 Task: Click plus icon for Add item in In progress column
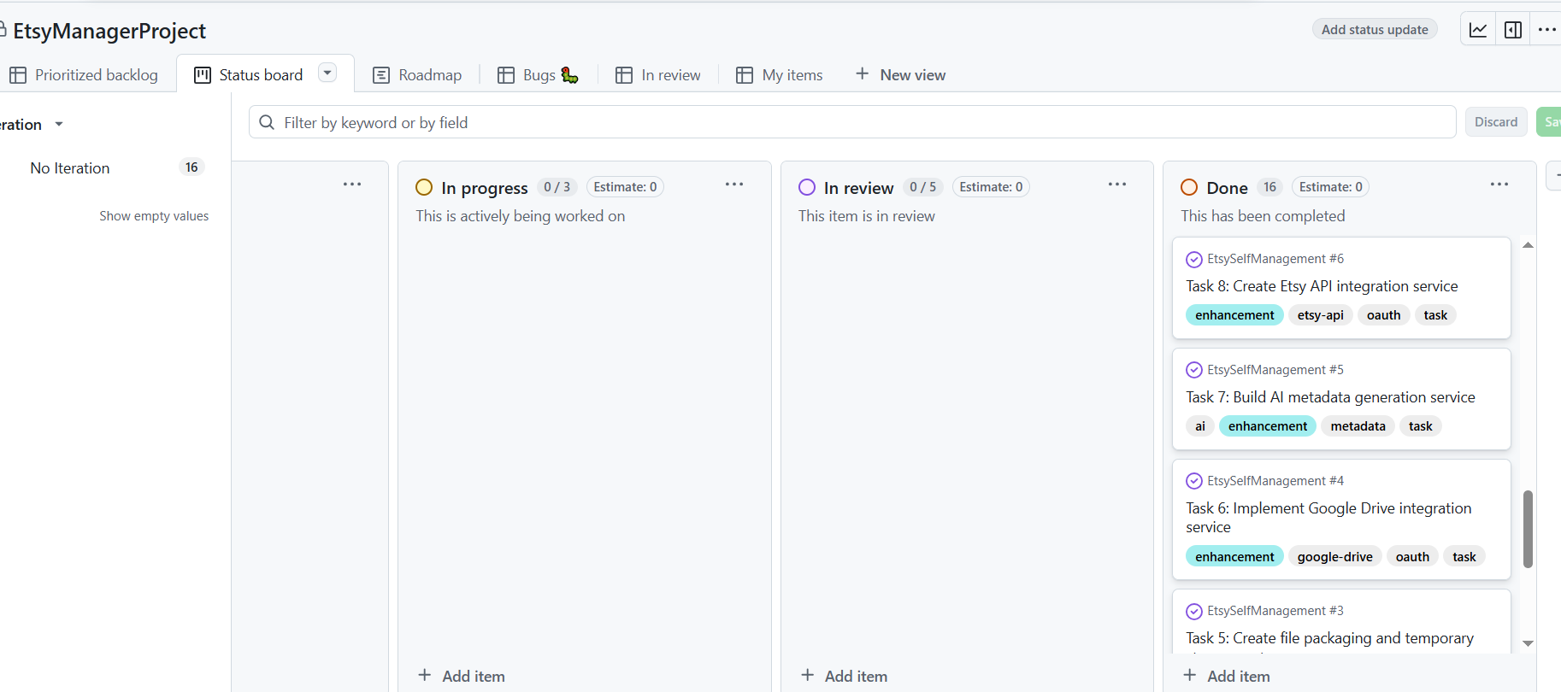pos(425,675)
